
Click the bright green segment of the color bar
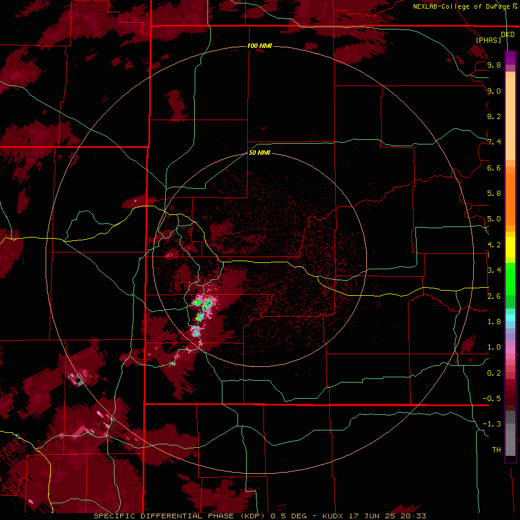pyautogui.click(x=510, y=279)
